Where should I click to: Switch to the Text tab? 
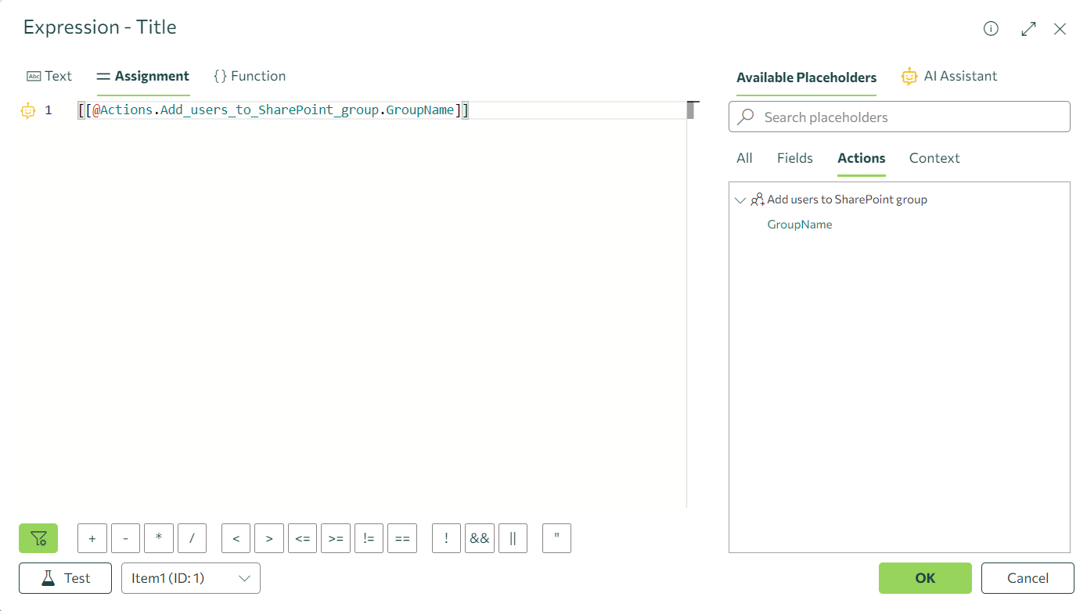point(49,76)
